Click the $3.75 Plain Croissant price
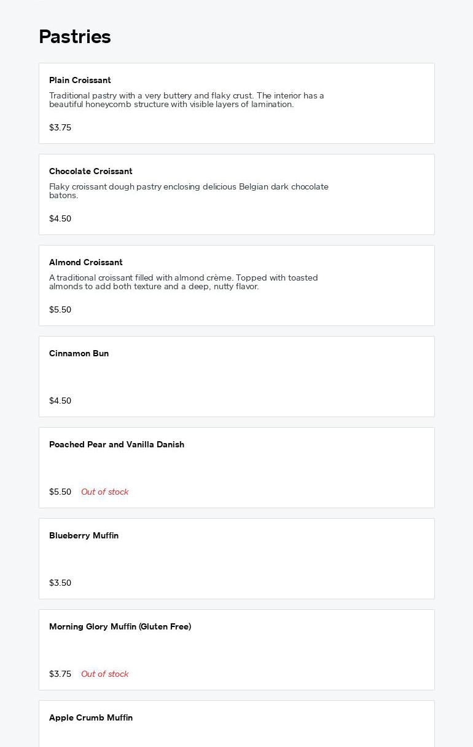473x747 pixels. coord(60,128)
